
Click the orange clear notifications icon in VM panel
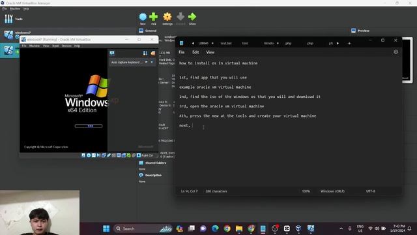(x=153, y=54)
